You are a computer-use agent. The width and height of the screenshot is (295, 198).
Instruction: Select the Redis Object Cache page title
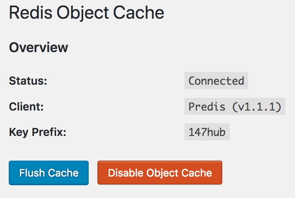click(x=87, y=13)
